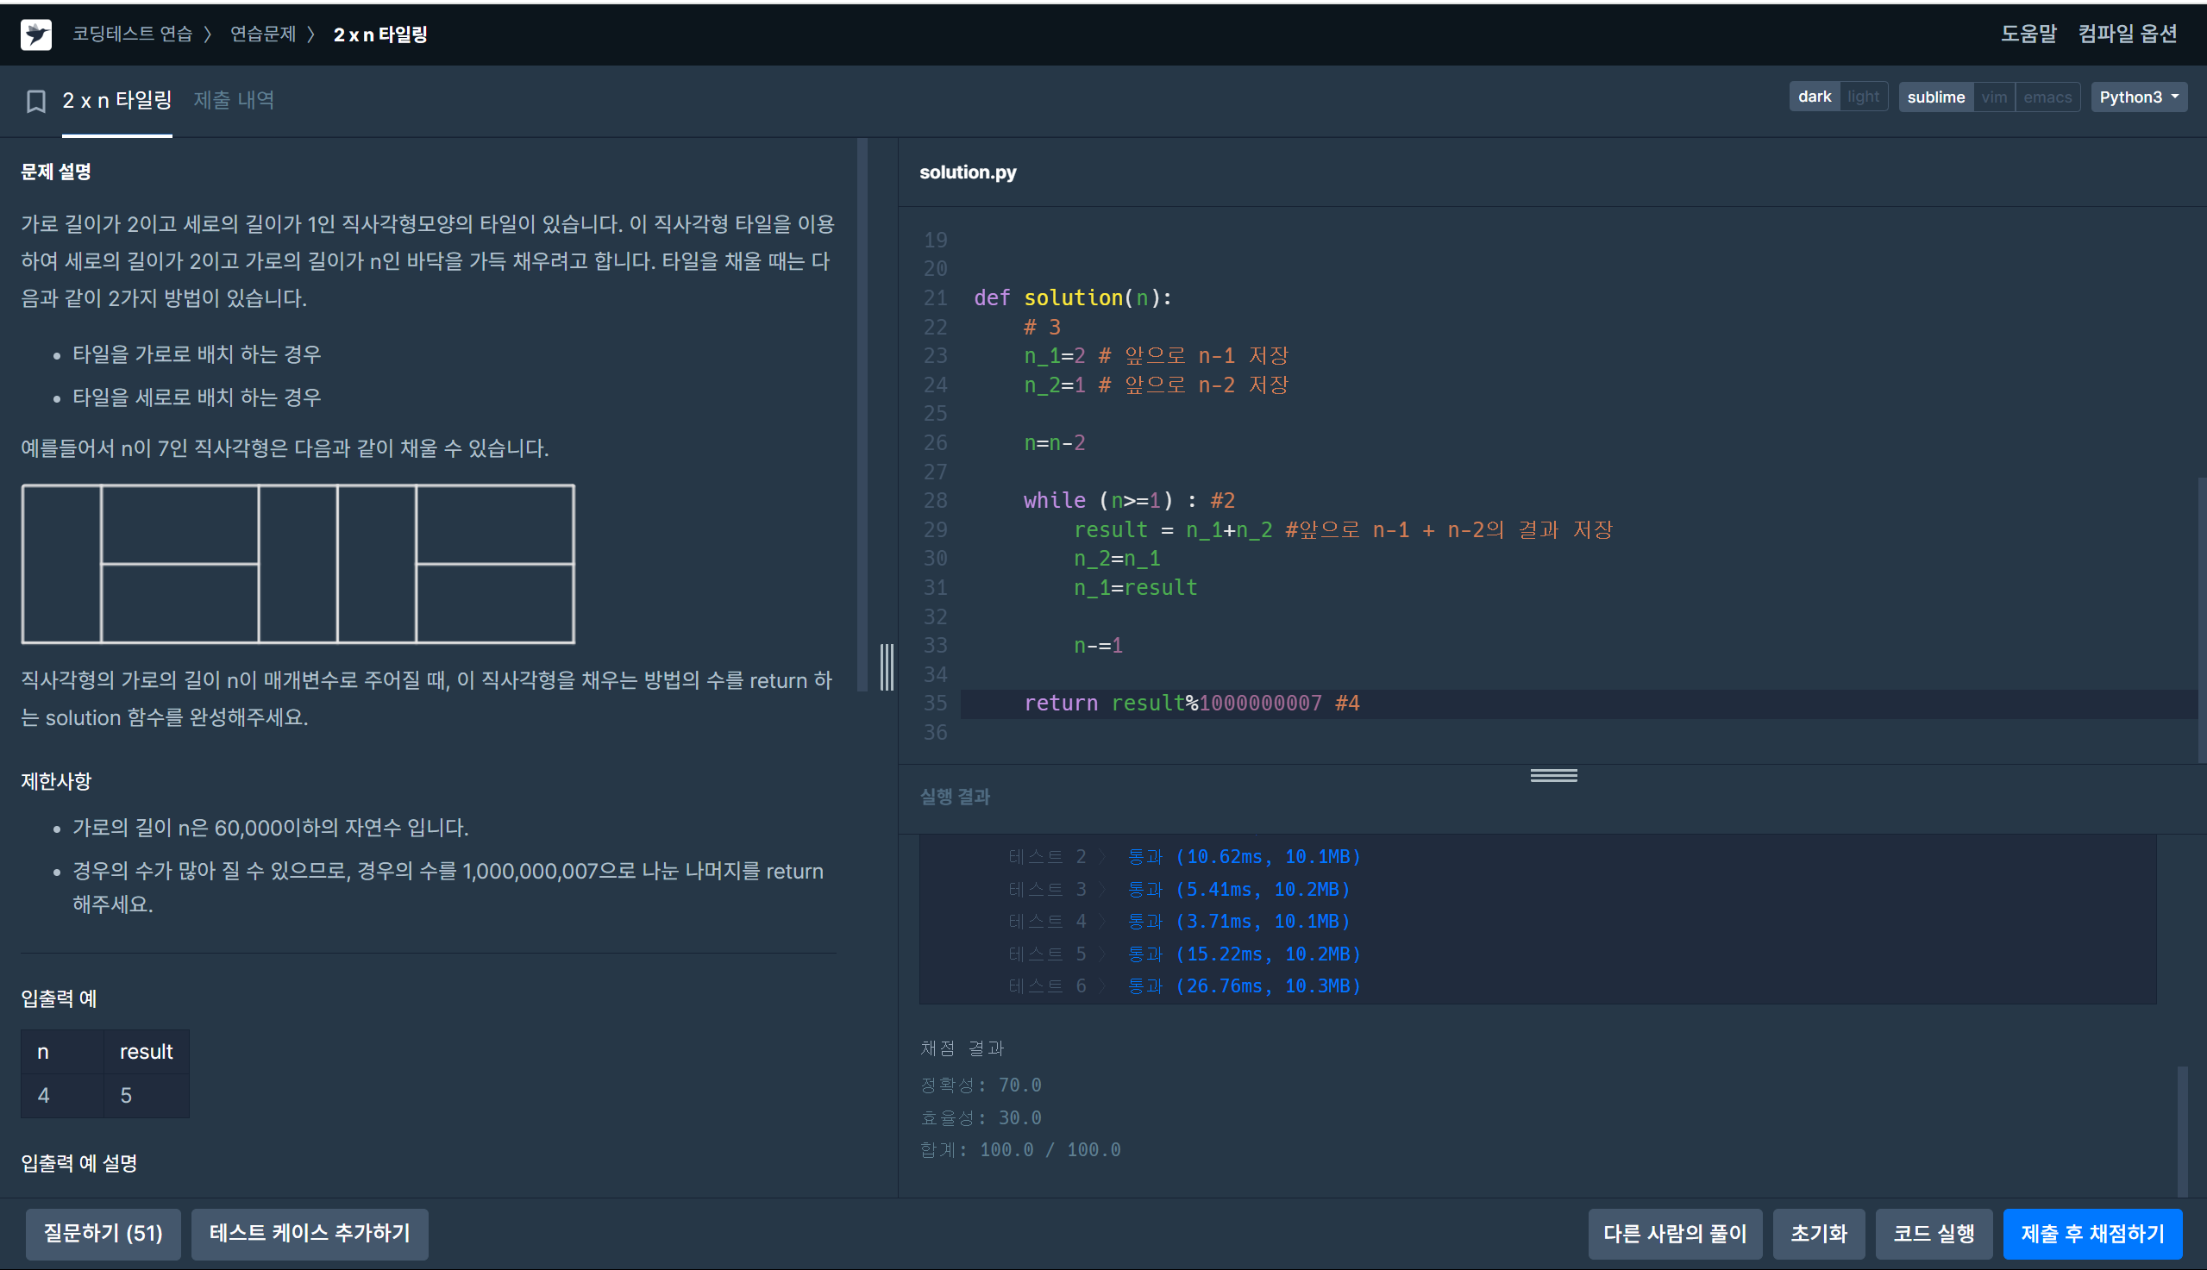Select the 2 x n 타일링 tab
The image size is (2207, 1270).
pyautogui.click(x=117, y=100)
